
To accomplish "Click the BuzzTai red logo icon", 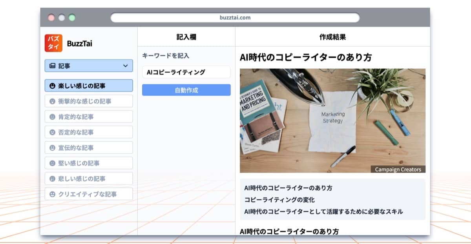I will (x=53, y=43).
